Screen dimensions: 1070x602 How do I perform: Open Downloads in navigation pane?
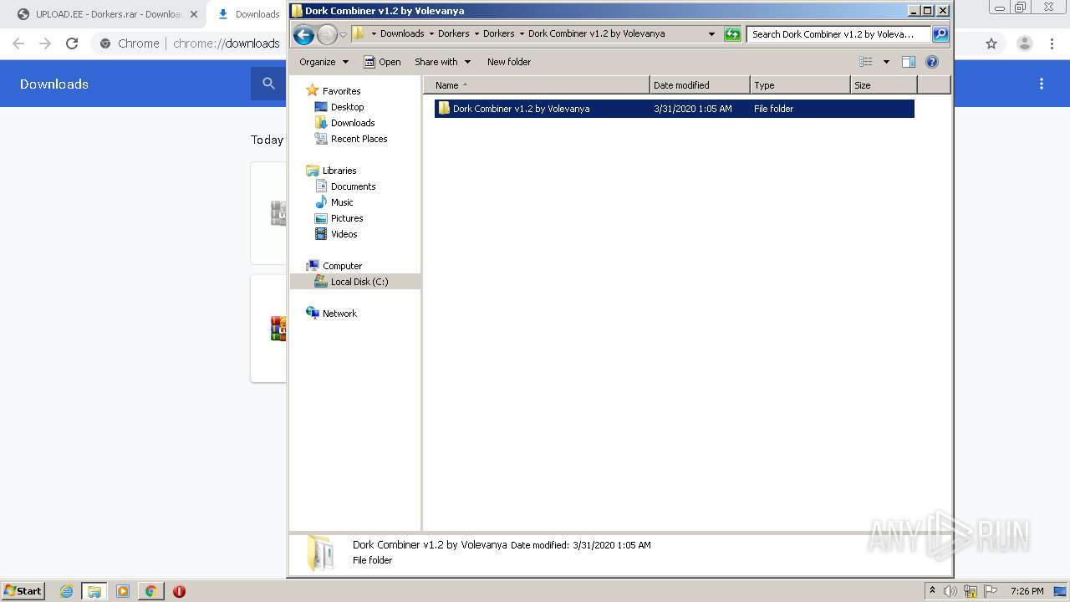353,123
